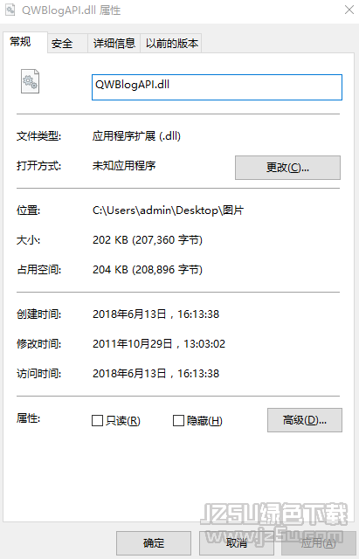This screenshot has height=559, width=359.
Task: Open the 详细信息 tab
Action: (114, 44)
